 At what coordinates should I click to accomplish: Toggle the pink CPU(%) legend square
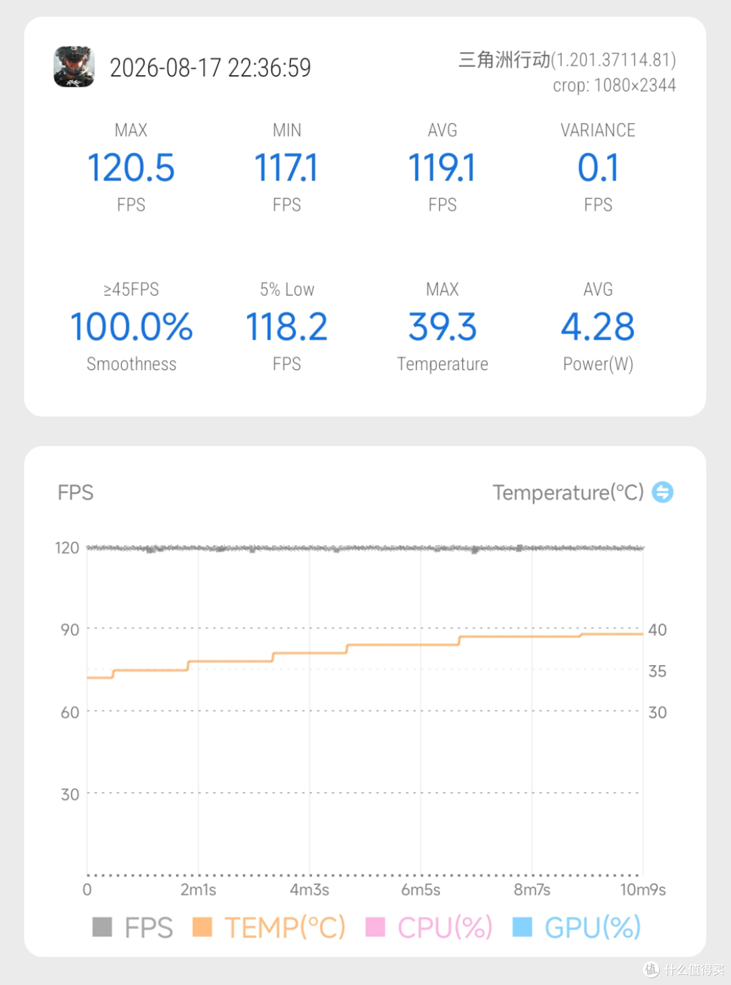(x=375, y=927)
